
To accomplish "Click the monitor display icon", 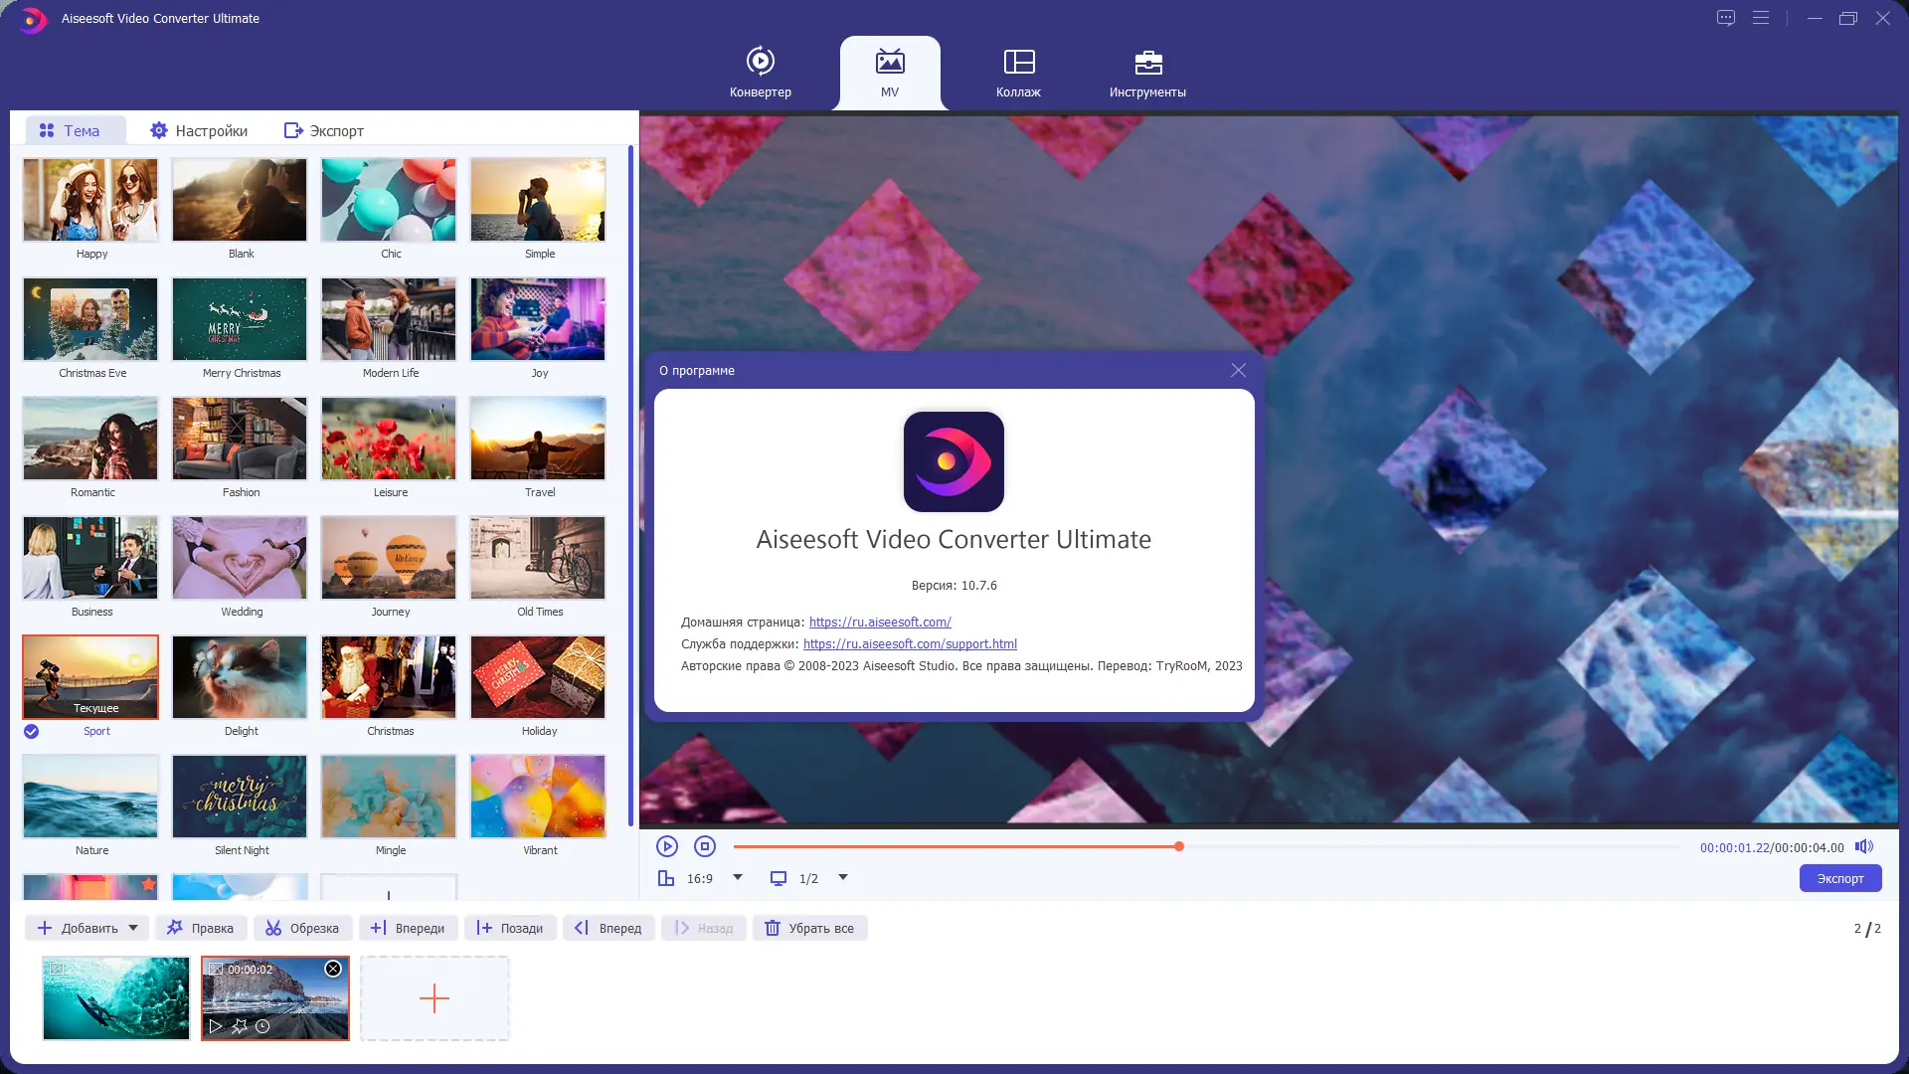I will (779, 878).
